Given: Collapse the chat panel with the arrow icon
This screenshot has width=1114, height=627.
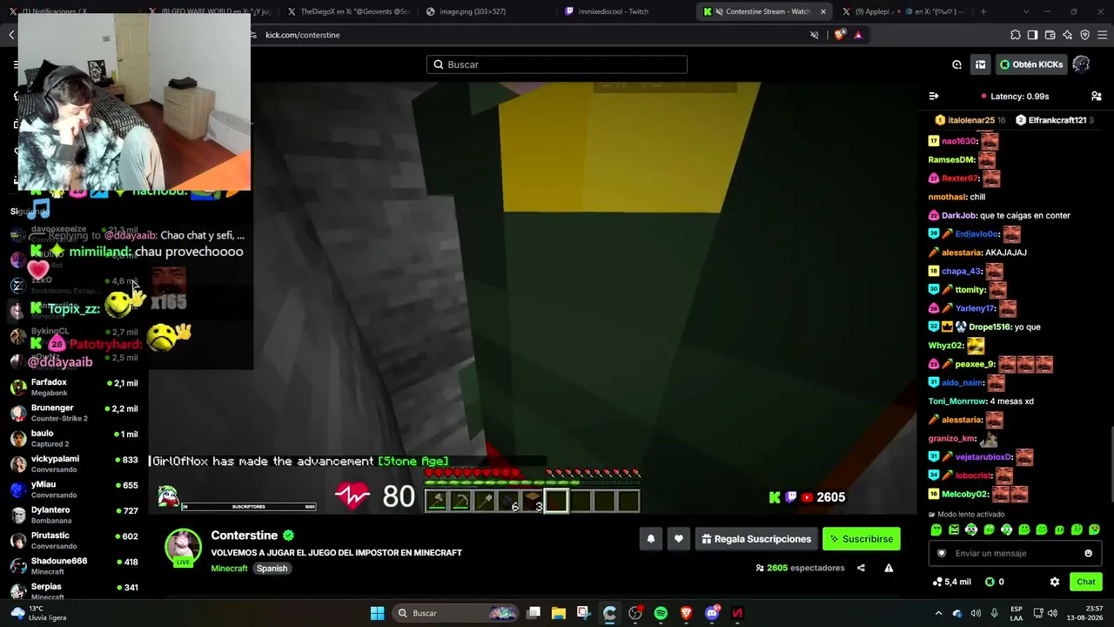Looking at the screenshot, I should pyautogui.click(x=934, y=96).
